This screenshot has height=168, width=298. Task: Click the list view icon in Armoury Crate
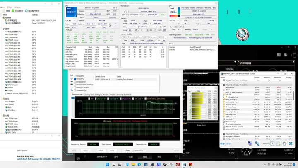(285, 55)
